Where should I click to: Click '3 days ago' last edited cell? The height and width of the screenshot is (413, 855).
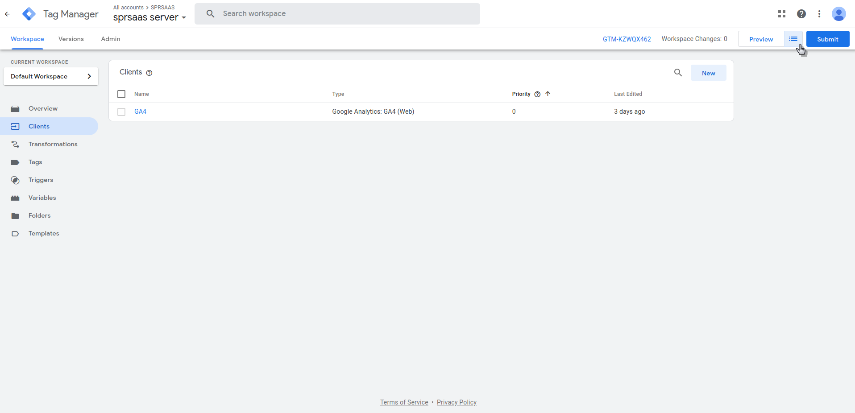629,112
